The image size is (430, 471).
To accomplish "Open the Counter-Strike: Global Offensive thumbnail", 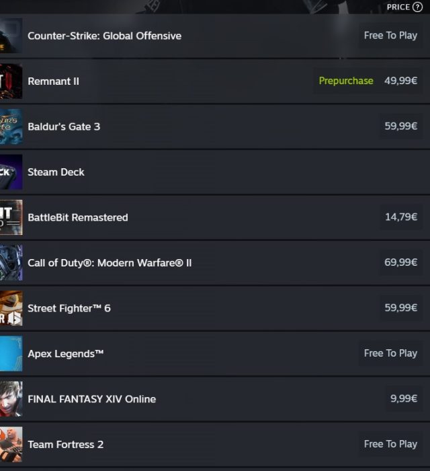I will click(11, 36).
